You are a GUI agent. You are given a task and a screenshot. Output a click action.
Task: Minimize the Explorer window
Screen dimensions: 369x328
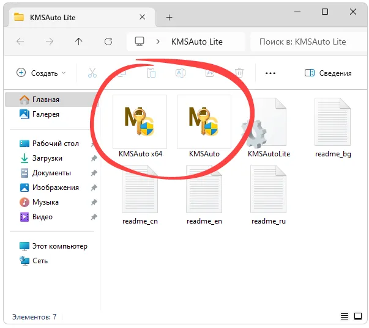click(x=297, y=12)
